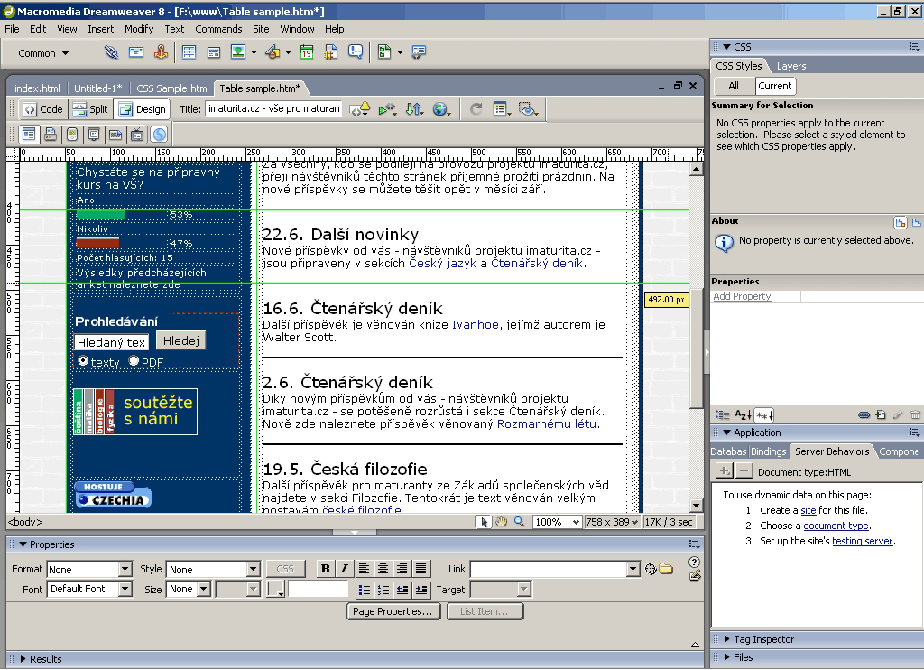Image resolution: width=924 pixels, height=670 pixels.
Task: Click the document type link
Action: [x=836, y=526]
